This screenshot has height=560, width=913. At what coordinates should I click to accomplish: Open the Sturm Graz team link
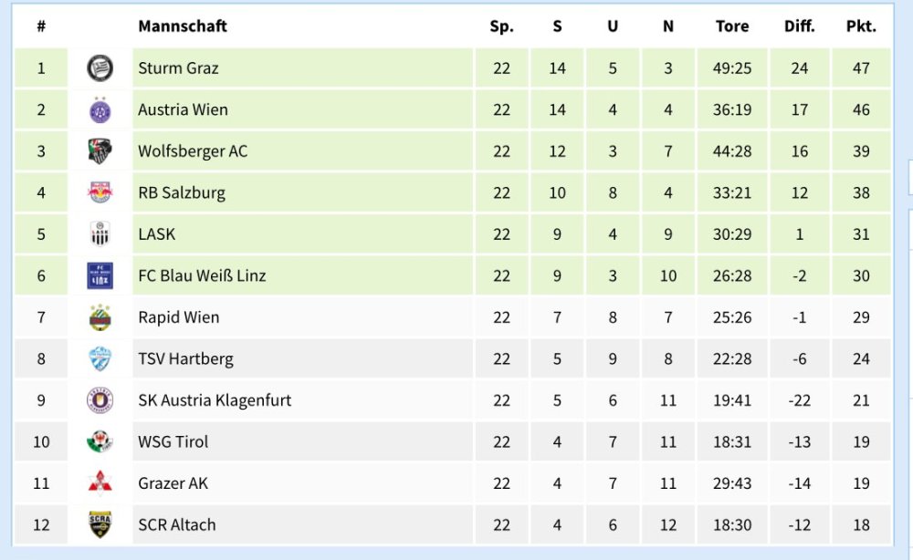pyautogui.click(x=178, y=68)
